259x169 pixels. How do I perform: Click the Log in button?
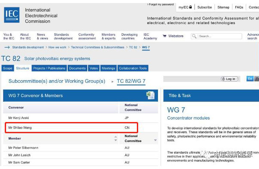[x=230, y=79]
